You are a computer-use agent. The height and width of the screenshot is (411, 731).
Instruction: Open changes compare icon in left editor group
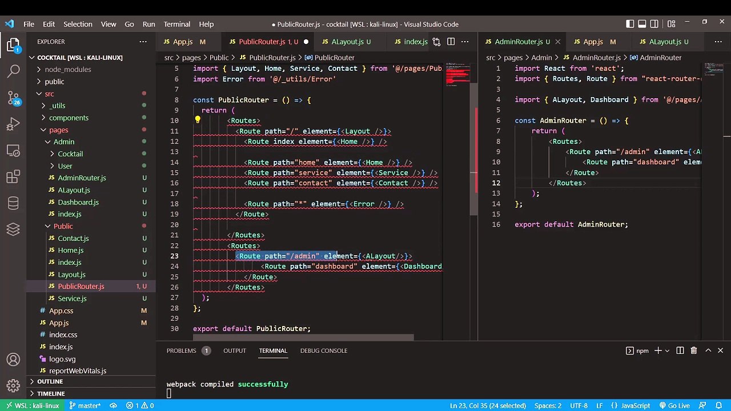click(x=436, y=42)
